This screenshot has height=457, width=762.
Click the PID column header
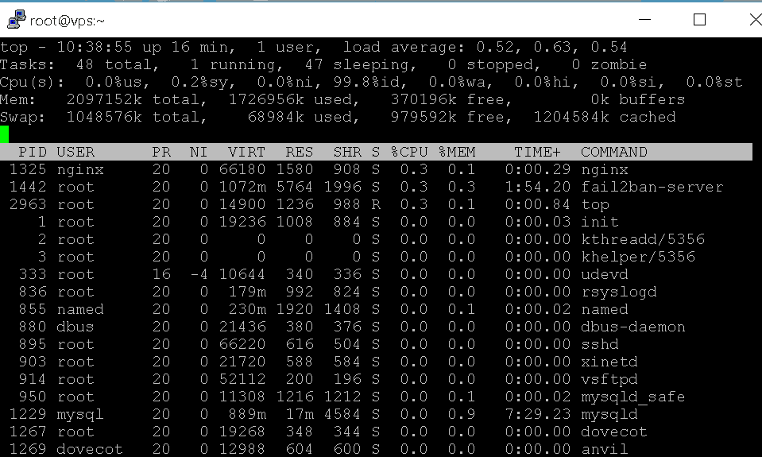pyautogui.click(x=33, y=152)
